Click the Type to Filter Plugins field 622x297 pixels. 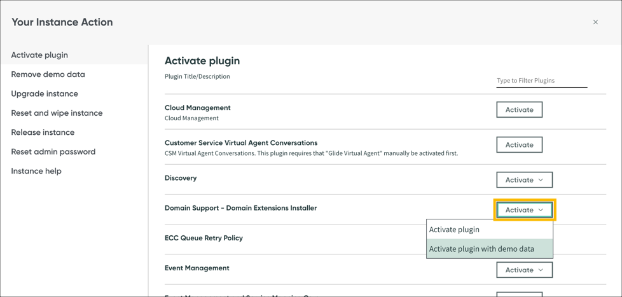[541, 81]
